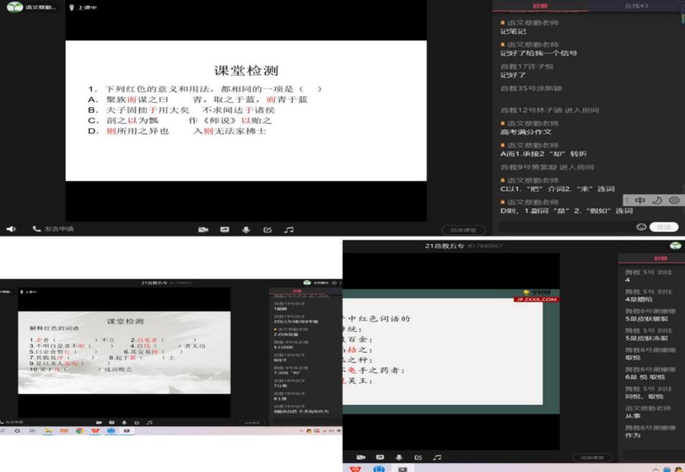The width and height of the screenshot is (685, 472).
Task: Open File Explorer from the taskbar
Action: point(48,431)
